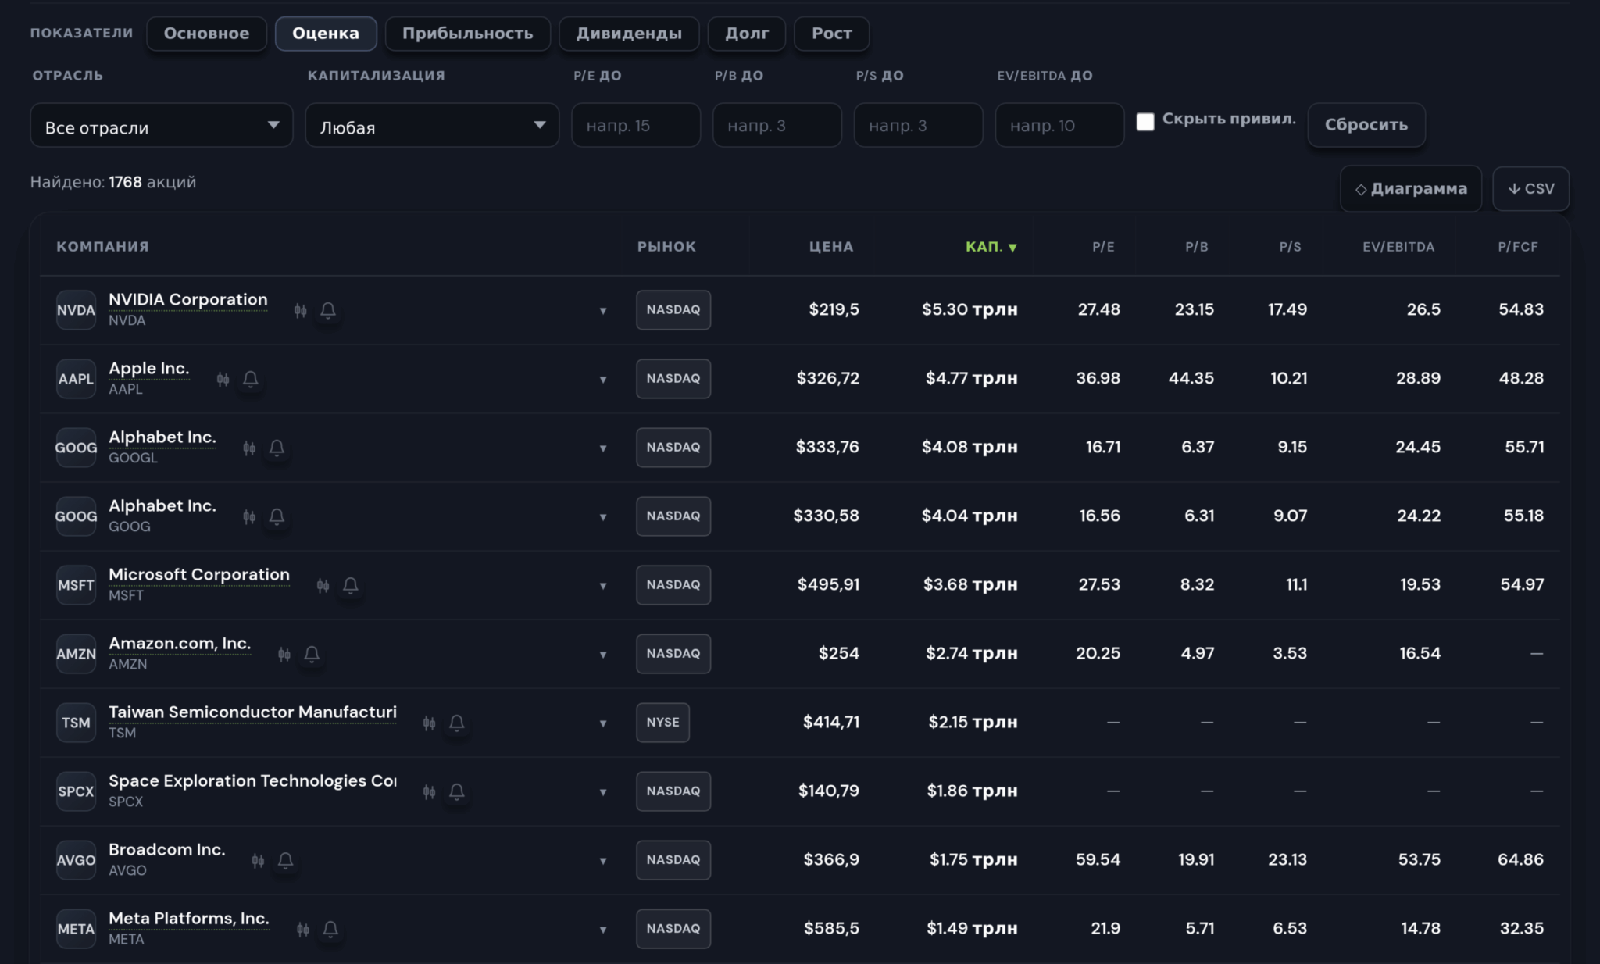
Task: Click the 'Сбросить' reset button
Action: coord(1366,125)
